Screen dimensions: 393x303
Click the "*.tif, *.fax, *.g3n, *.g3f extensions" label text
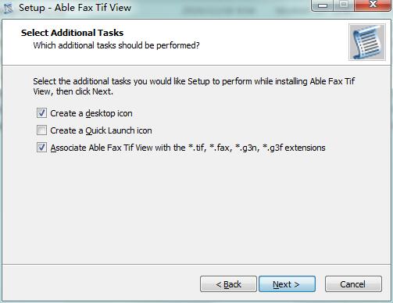point(257,148)
